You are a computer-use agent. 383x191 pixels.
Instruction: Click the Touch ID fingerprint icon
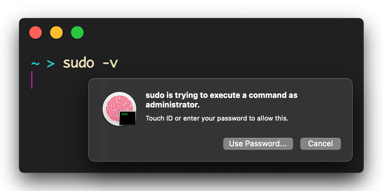119,108
